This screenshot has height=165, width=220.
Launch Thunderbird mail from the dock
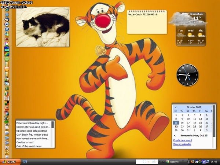[x=7, y=19]
